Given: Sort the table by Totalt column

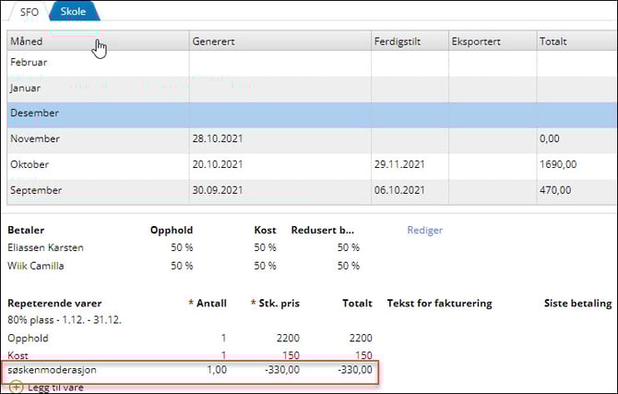Looking at the screenshot, I should [x=554, y=42].
